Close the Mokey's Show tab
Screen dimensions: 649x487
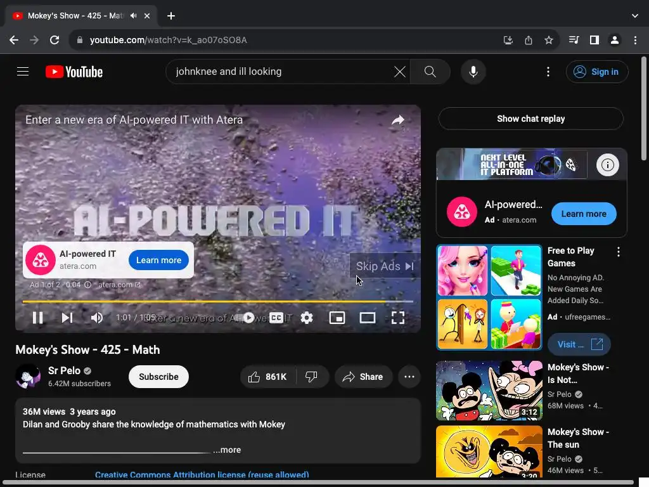pyautogui.click(x=147, y=16)
